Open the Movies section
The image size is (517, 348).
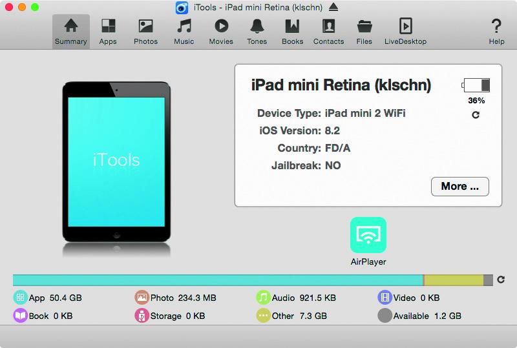221,32
